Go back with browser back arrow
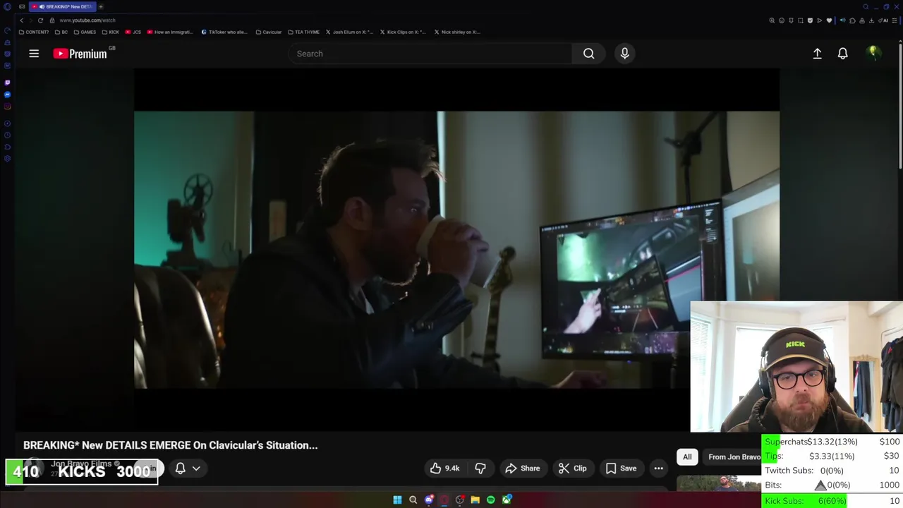 22,20
